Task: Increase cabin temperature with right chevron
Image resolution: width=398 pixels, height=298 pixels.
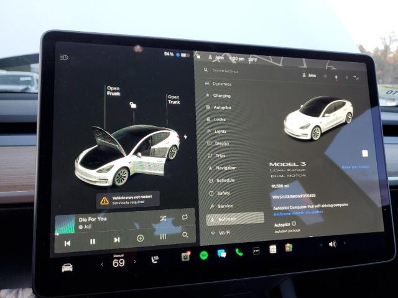Action: [135, 261]
